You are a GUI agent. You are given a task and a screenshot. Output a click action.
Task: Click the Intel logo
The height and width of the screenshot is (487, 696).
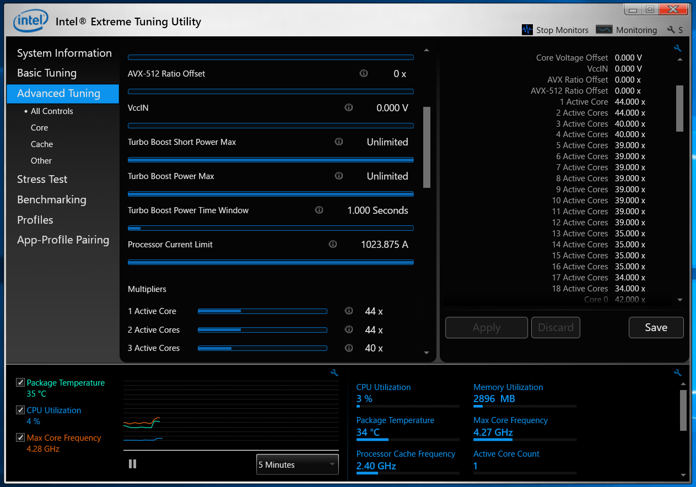(x=30, y=21)
